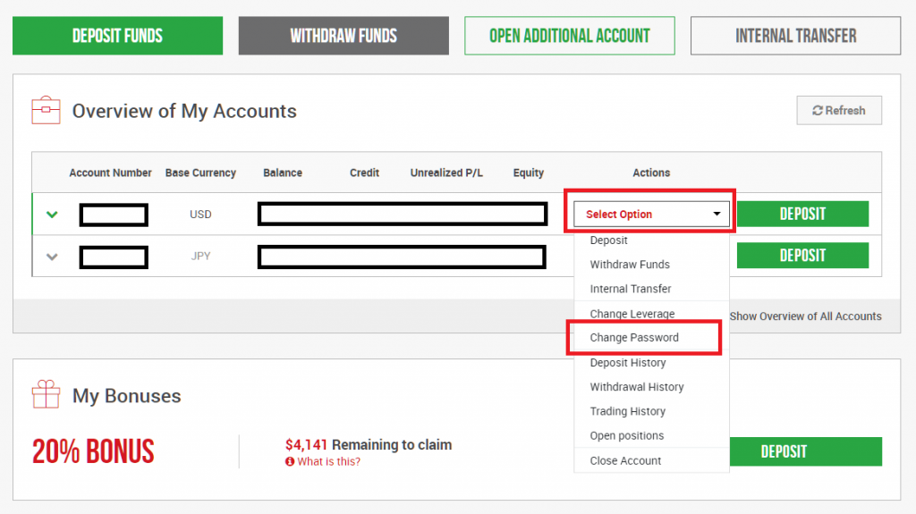Click DEPOSIT button in the JPY row
This screenshot has height=514, width=916.
(x=802, y=256)
